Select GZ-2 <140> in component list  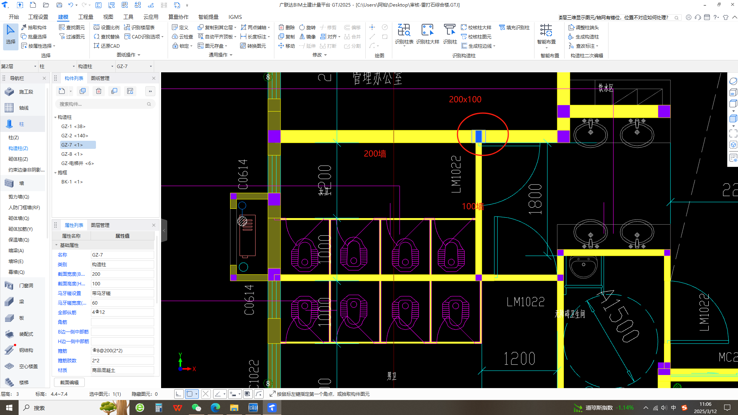coord(74,135)
